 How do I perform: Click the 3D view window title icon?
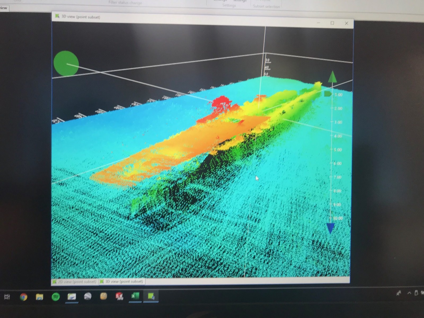[57, 16]
